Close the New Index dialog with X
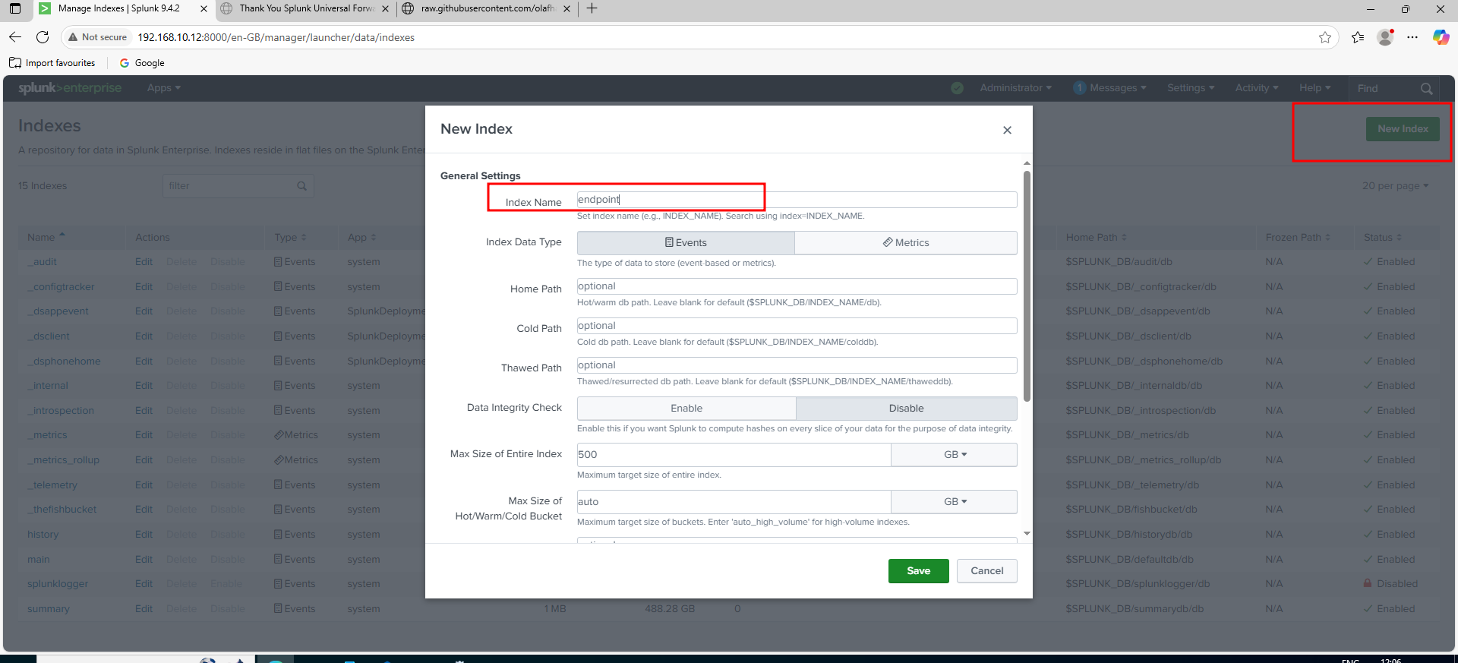Image resolution: width=1458 pixels, height=663 pixels. (x=1007, y=130)
